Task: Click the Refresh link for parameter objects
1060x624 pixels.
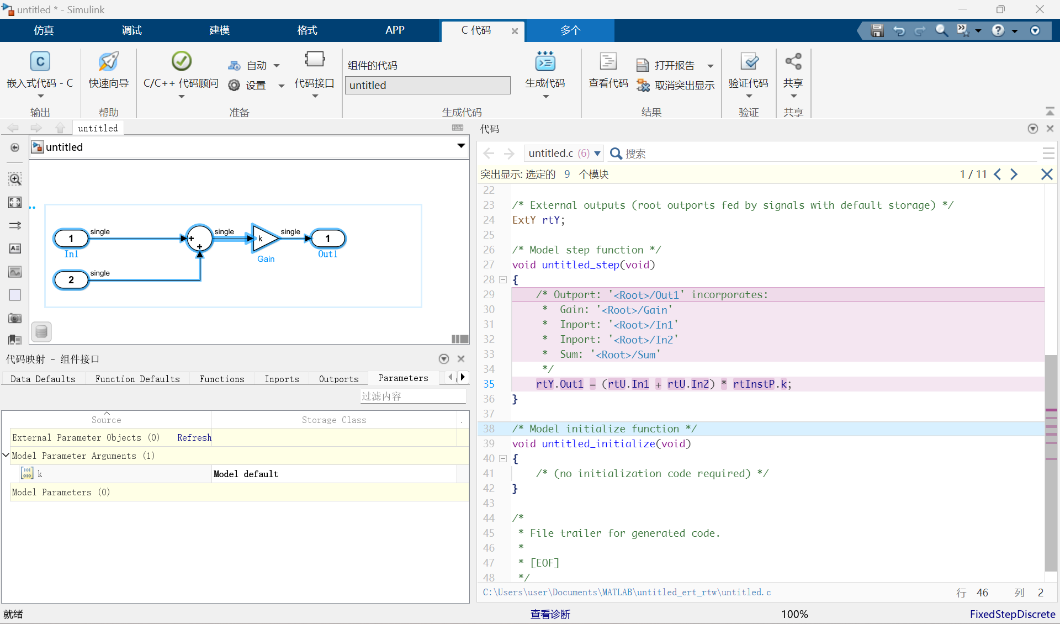Action: [x=194, y=437]
